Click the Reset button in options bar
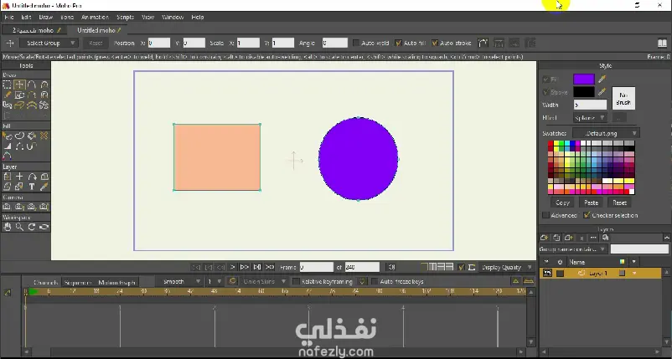The image size is (672, 359). (96, 43)
